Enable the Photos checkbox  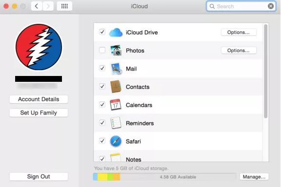(102, 50)
